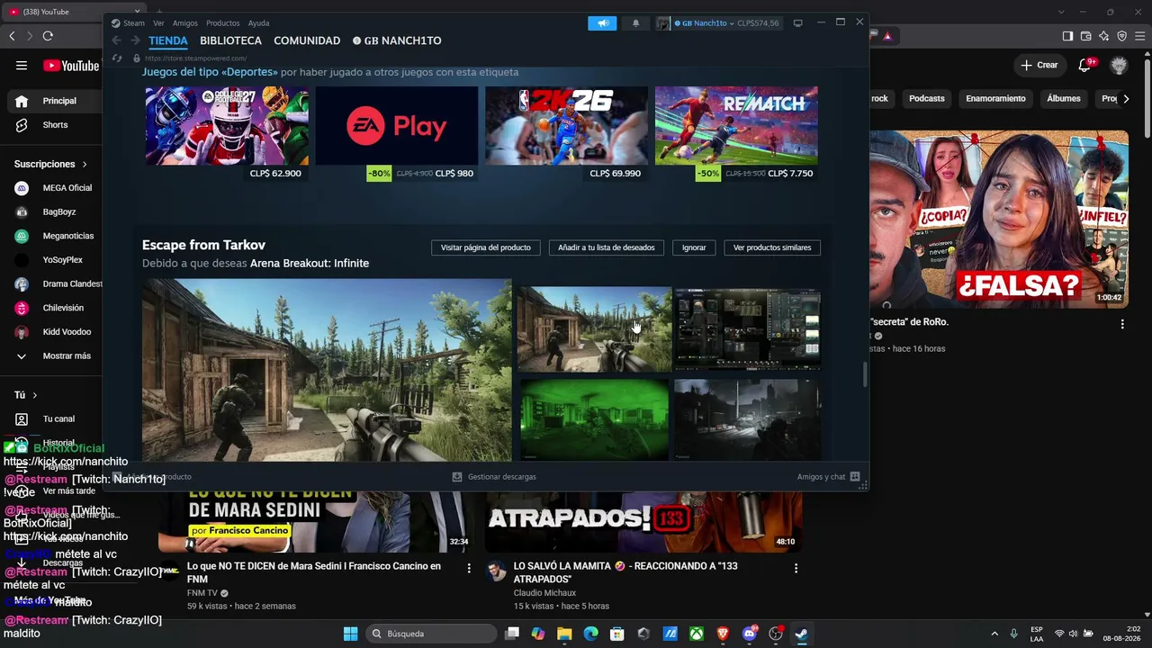Open the Brave wallet icon

tap(1086, 36)
